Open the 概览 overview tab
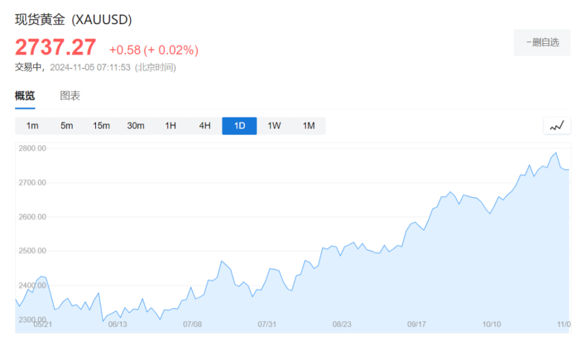This screenshot has height=337, width=576. coord(25,96)
